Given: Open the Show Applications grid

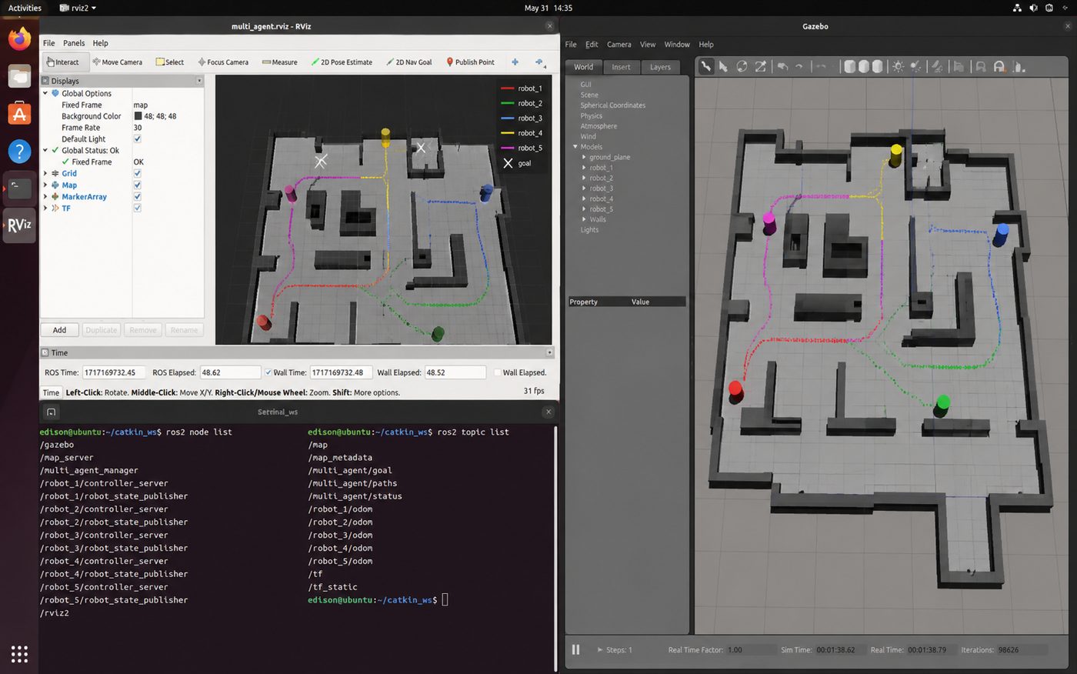Looking at the screenshot, I should click(19, 654).
